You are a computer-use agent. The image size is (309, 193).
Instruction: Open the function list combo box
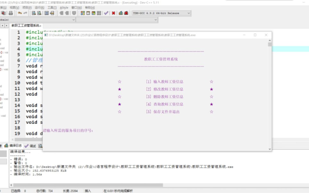pos(154,20)
